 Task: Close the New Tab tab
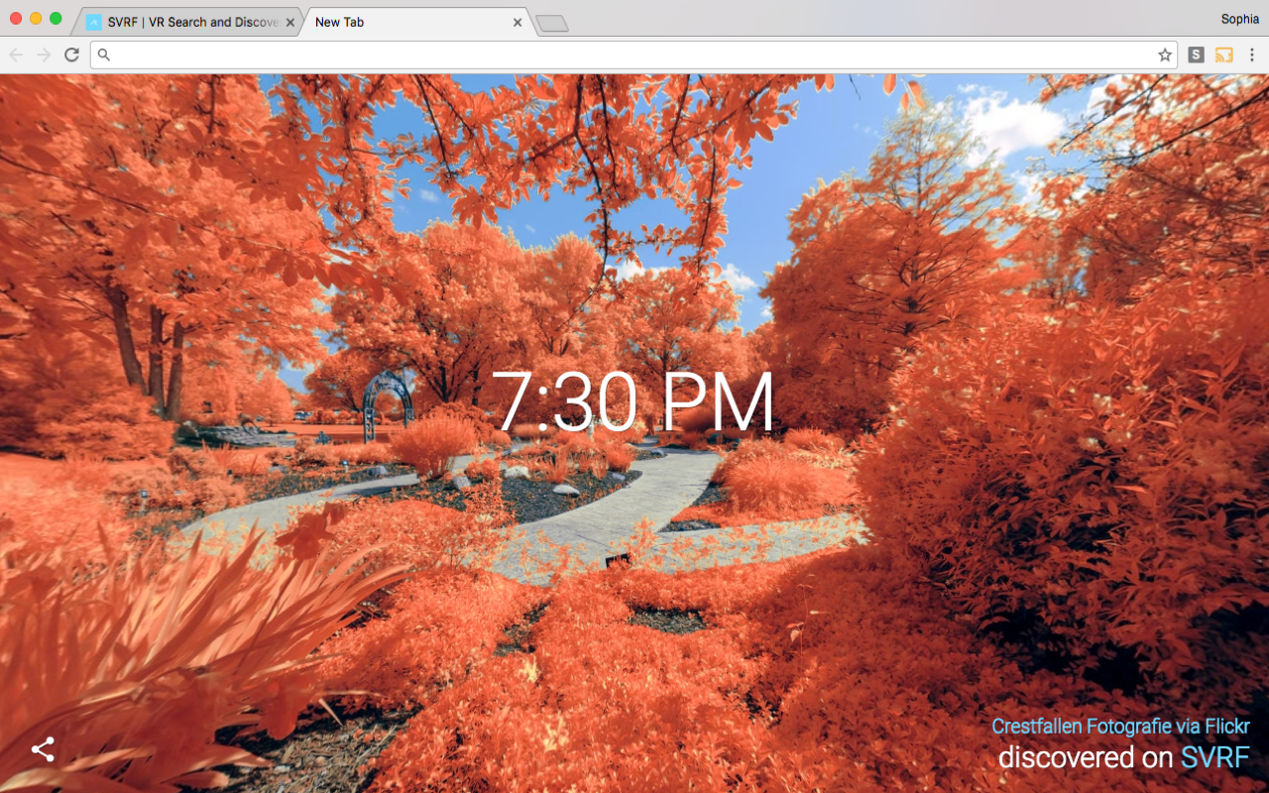(518, 22)
